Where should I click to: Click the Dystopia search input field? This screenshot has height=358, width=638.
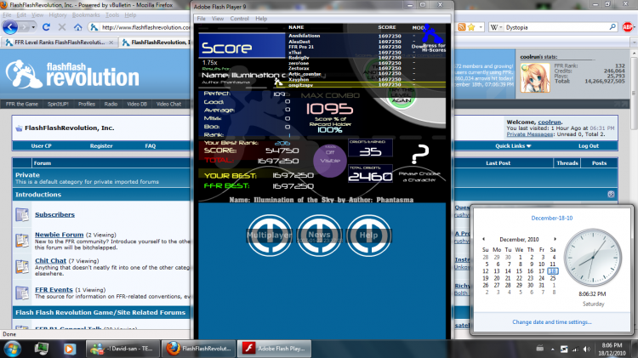555,27
